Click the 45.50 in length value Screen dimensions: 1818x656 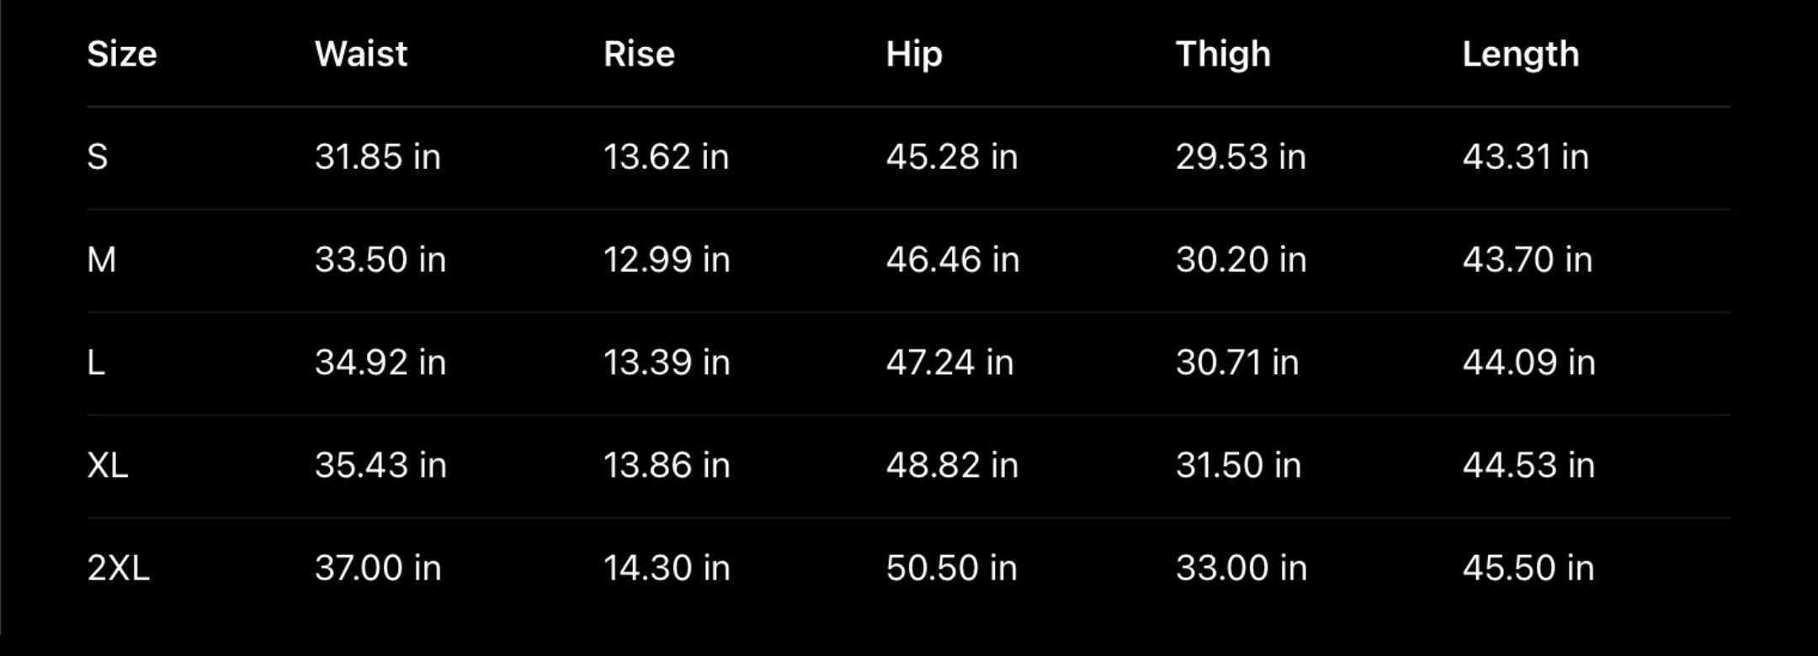tap(1528, 568)
